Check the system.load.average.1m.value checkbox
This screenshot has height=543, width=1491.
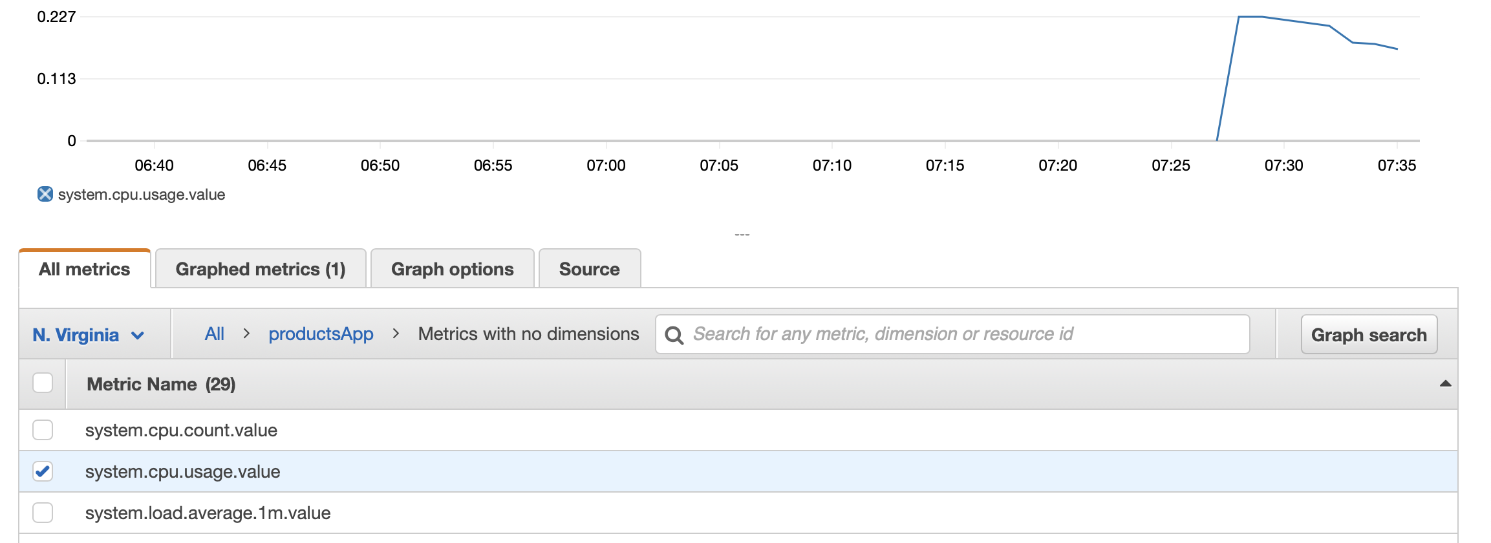tap(43, 513)
